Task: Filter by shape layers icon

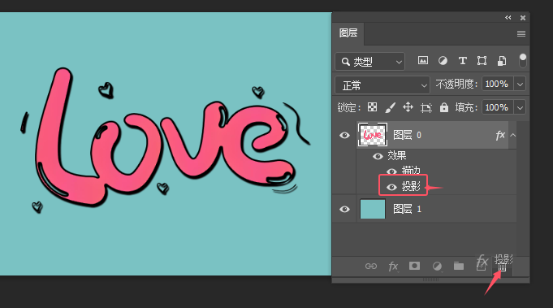Action: (x=482, y=61)
